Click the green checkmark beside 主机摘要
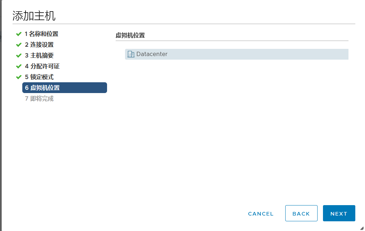 click(19, 56)
